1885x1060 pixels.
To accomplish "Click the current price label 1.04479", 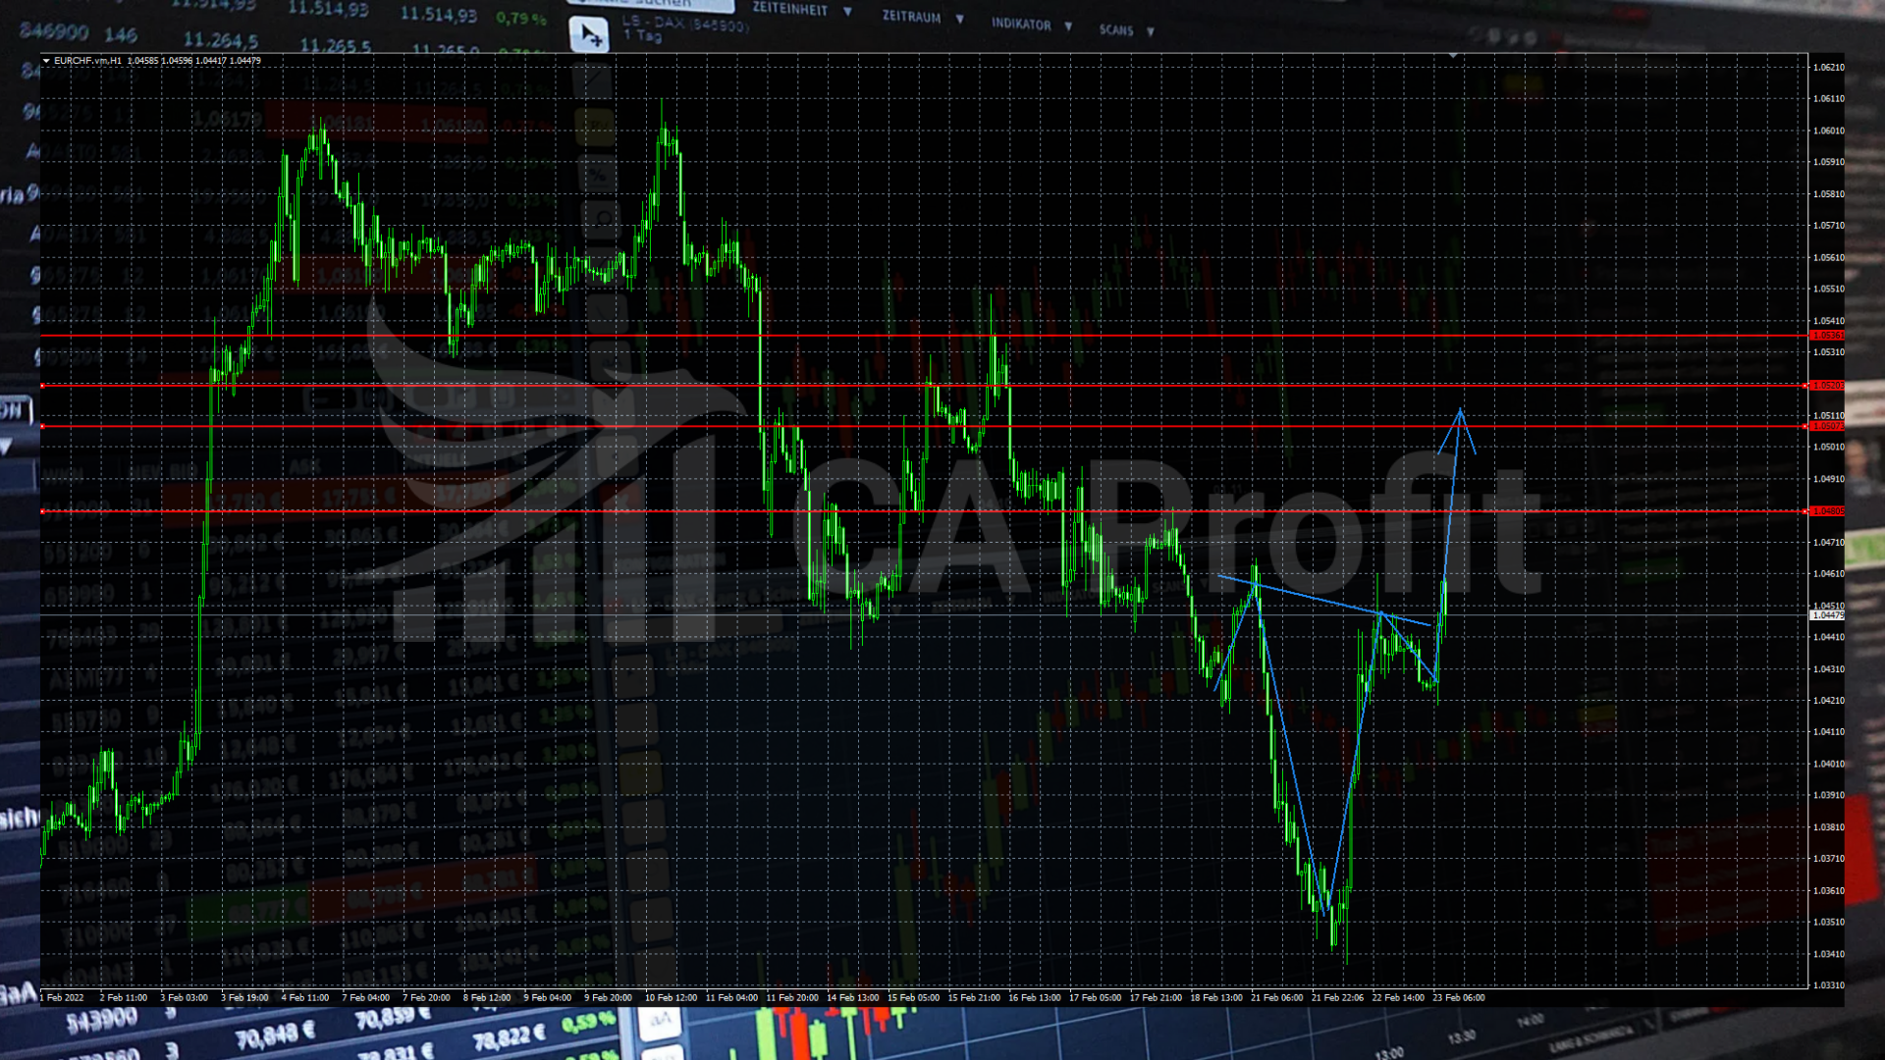I will pyautogui.click(x=1827, y=615).
